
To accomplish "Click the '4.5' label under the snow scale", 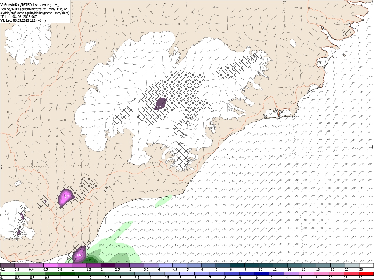I will pyautogui.click(x=175, y=269).
